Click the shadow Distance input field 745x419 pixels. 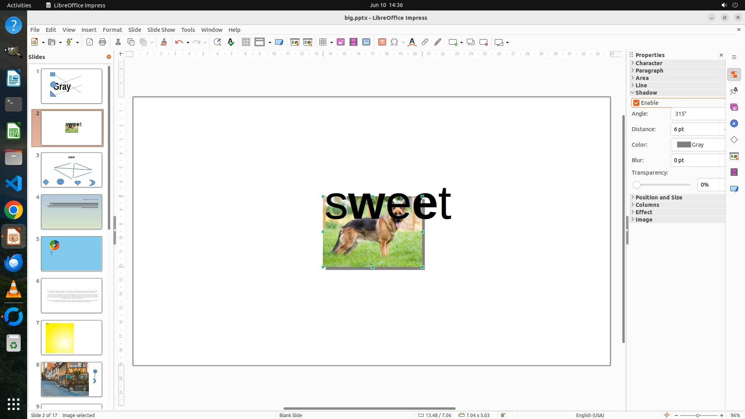[x=695, y=129]
